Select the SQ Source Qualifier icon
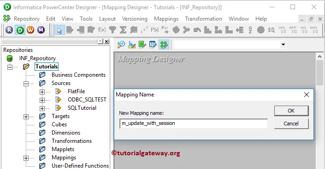325x169 pixels. [272, 30]
